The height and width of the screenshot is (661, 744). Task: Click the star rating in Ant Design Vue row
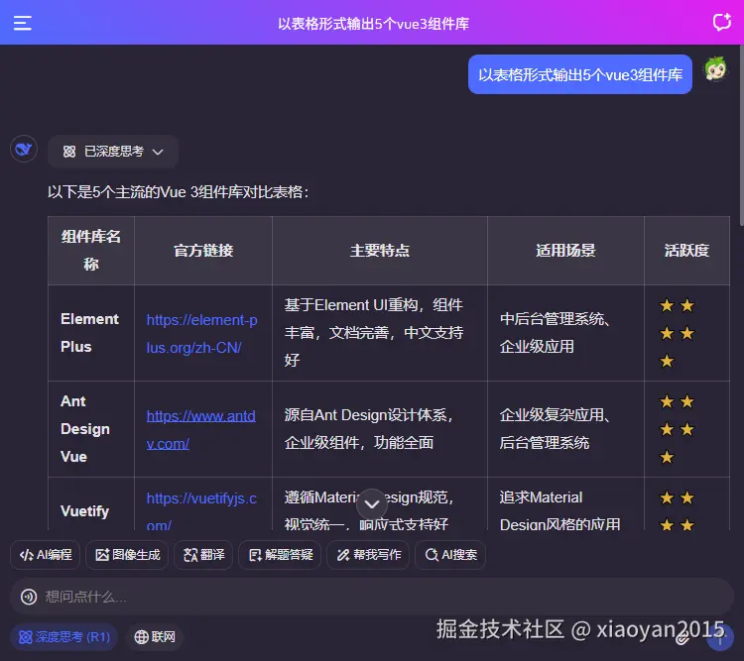point(678,430)
